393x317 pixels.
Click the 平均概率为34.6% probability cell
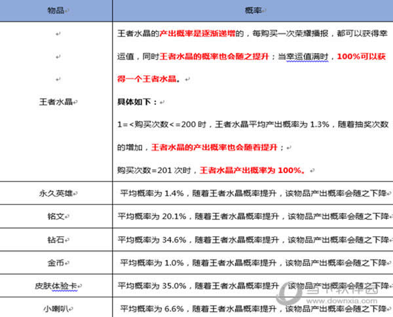pos(253,240)
